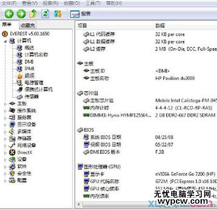Click the laptop icon beside 便携式计算机
217x210 pixels.
point(19,90)
